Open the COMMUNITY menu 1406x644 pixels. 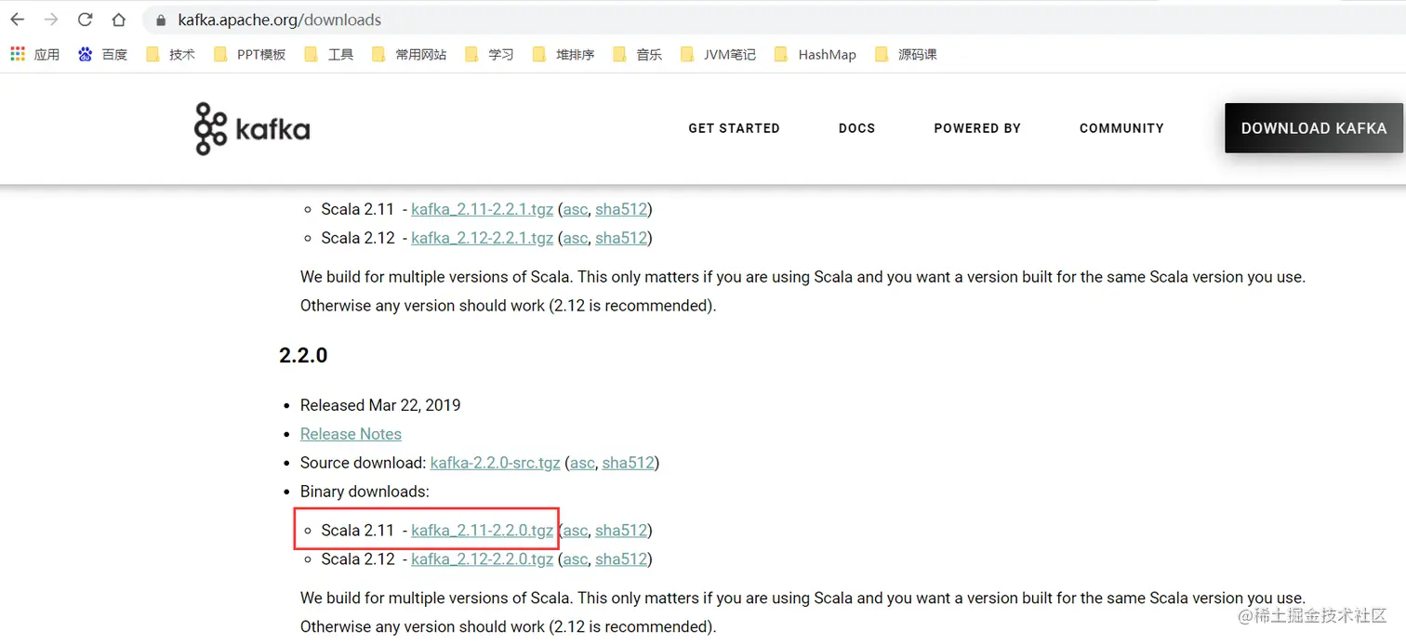[1121, 128]
